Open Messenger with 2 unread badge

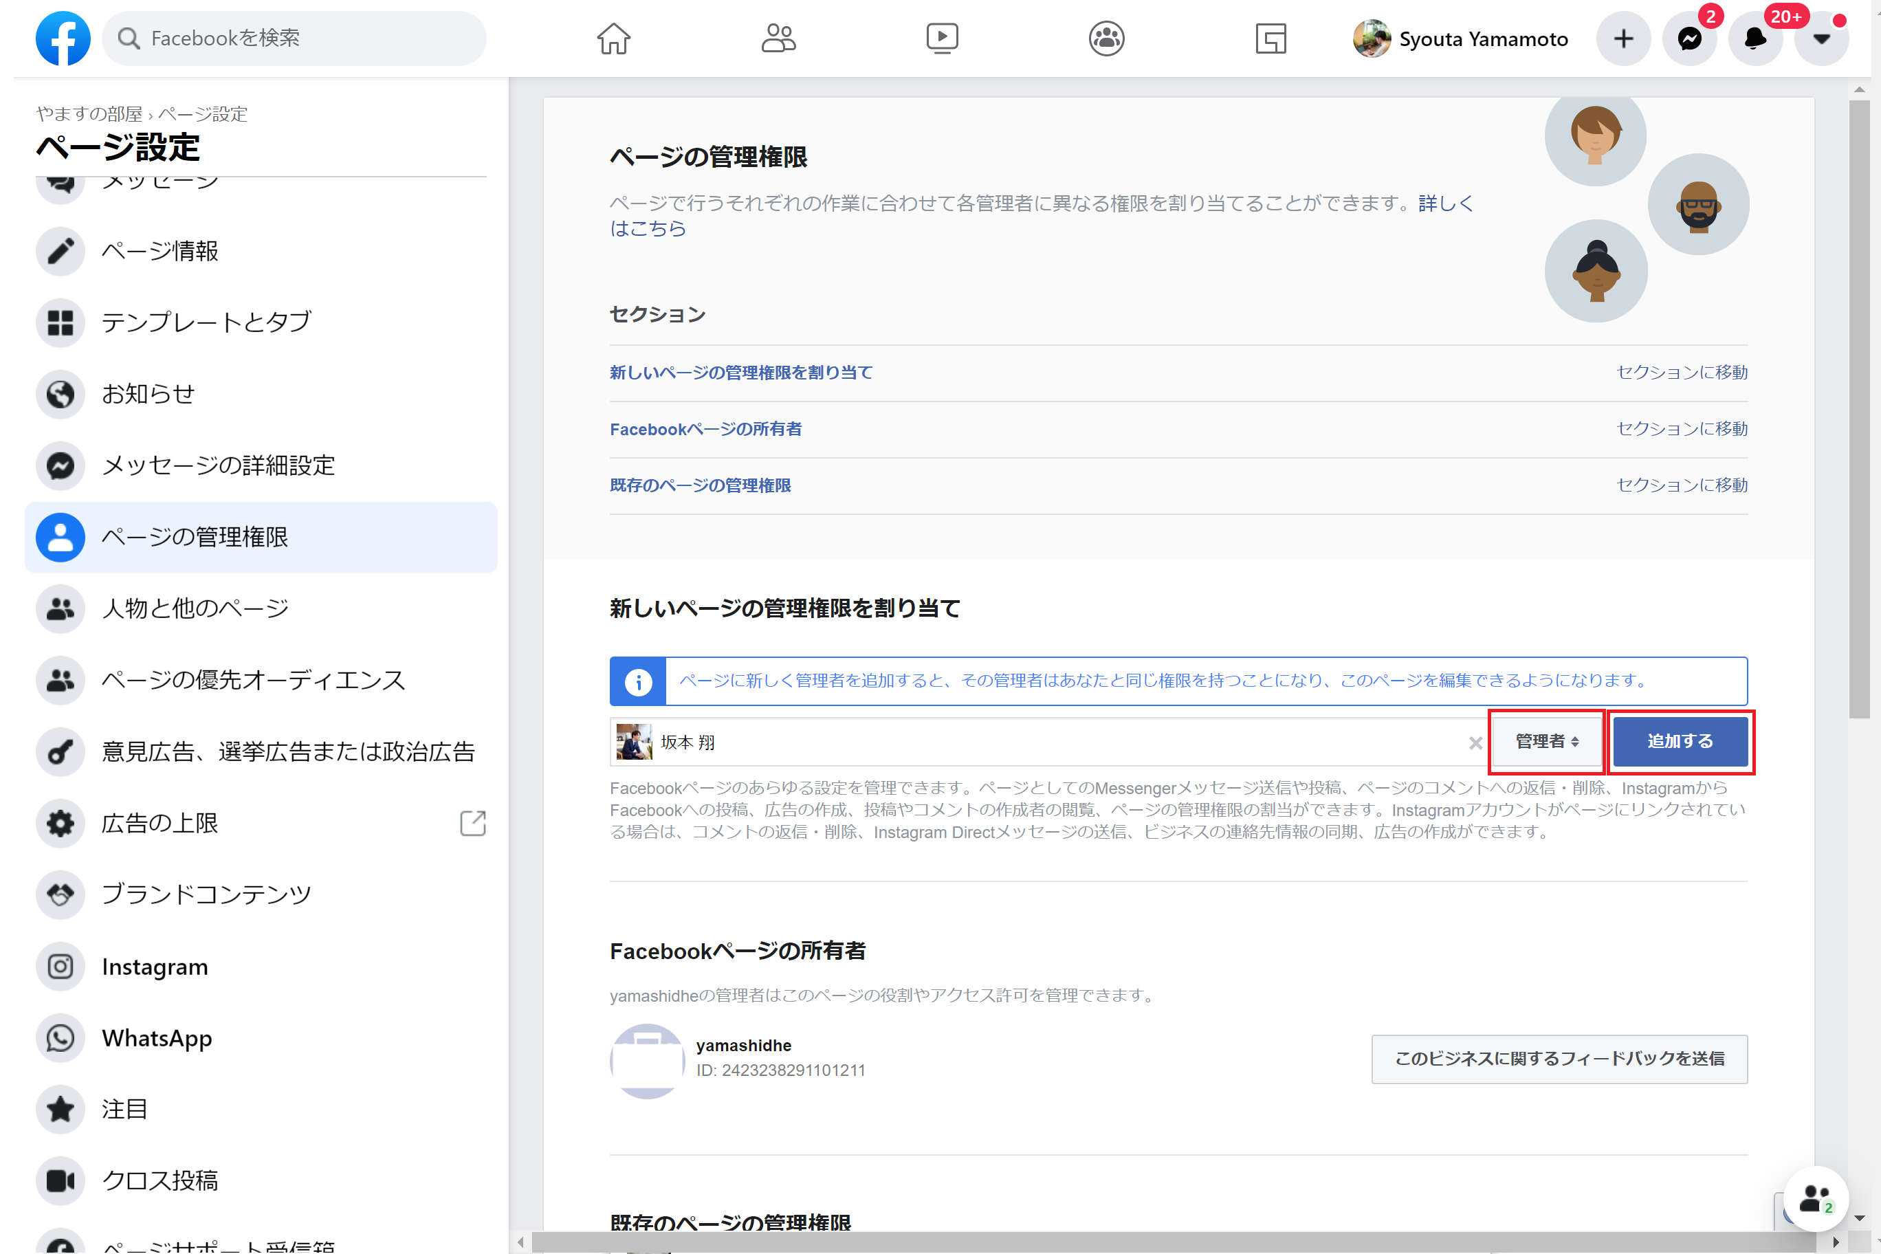coord(1690,38)
